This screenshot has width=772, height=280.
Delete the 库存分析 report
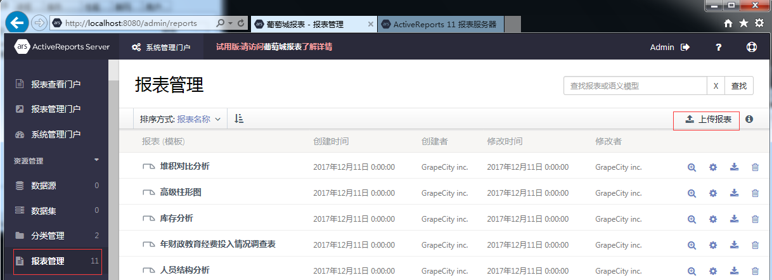pyautogui.click(x=755, y=219)
